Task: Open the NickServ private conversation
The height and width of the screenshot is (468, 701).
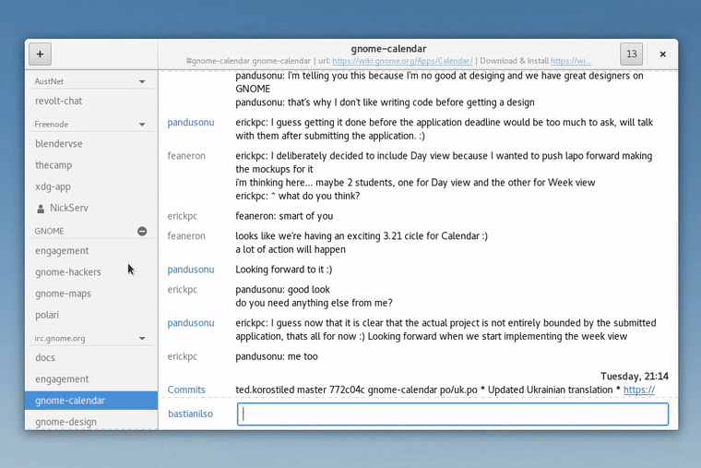Action: 91,208
